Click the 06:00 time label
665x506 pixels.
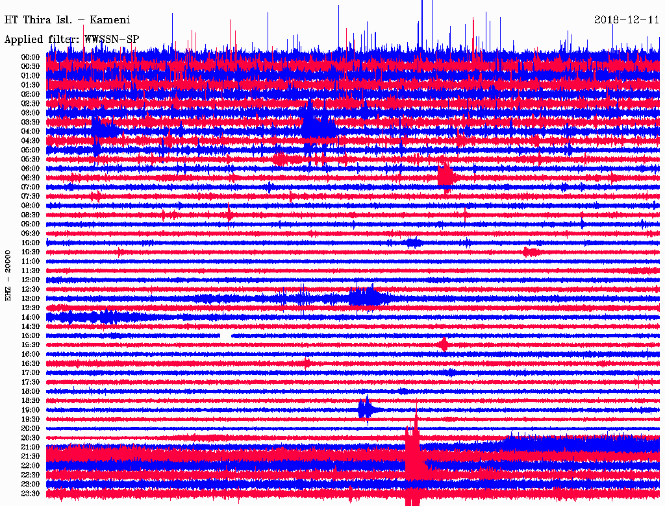(31, 168)
